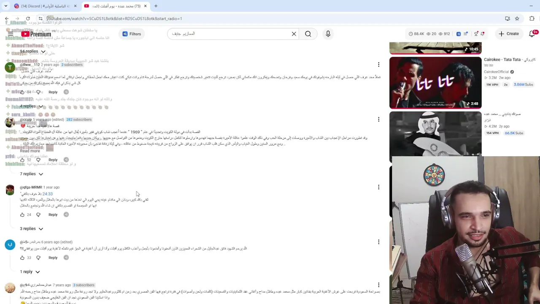Click the small bell icon in extension stats bar
This screenshot has width=540, height=304.
point(482,34)
